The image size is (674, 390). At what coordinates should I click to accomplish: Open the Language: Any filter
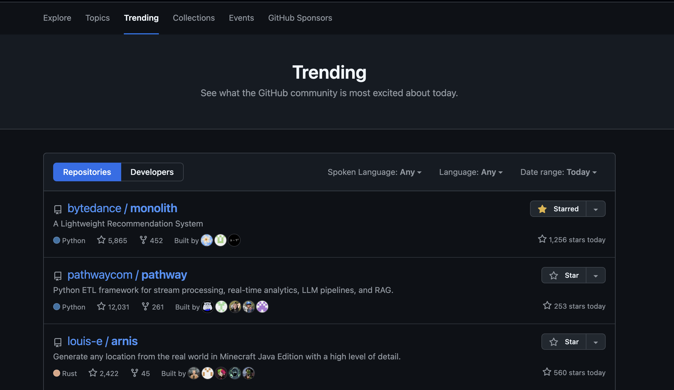coord(471,172)
